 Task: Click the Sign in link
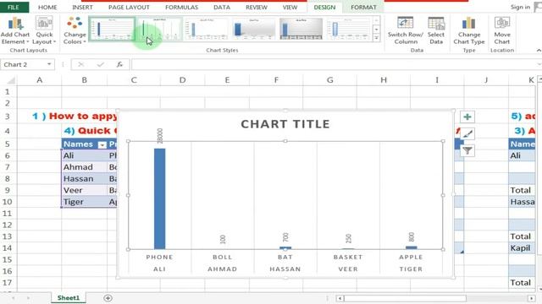pyautogui.click(x=520, y=7)
